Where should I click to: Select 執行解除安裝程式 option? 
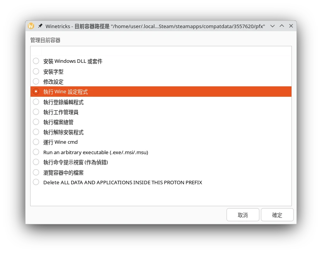tap(36, 132)
